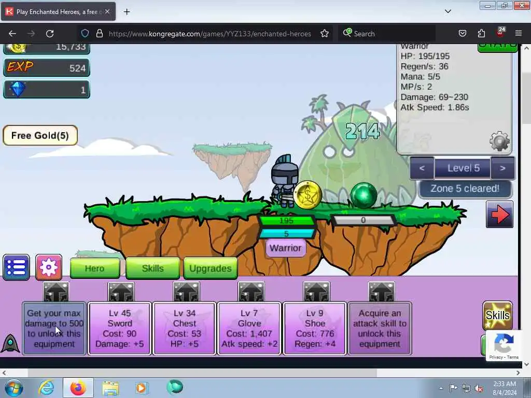Click locked attack skill equipment card
The image size is (531, 398).
[380, 328]
